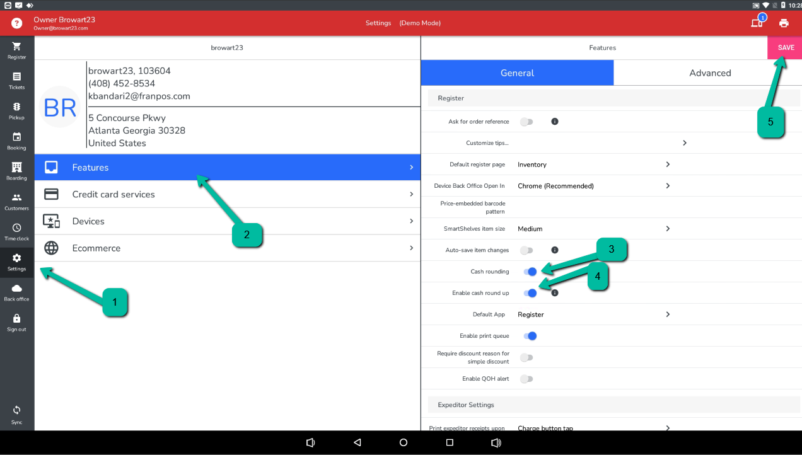Enable Ask for order reference switch

(x=526, y=122)
